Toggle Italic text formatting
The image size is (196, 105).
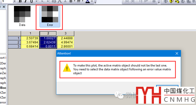[26, 1]
